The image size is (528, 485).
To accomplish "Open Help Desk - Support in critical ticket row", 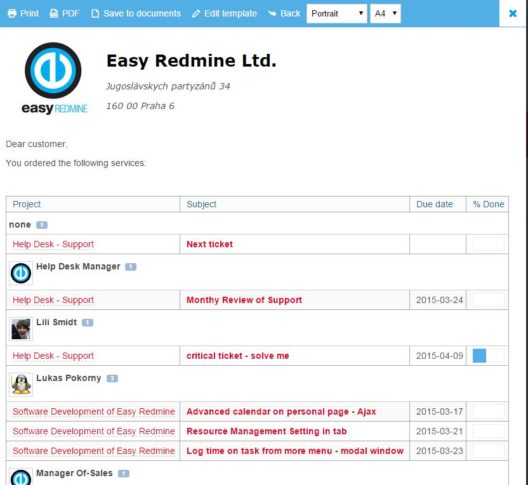I will [x=53, y=356].
